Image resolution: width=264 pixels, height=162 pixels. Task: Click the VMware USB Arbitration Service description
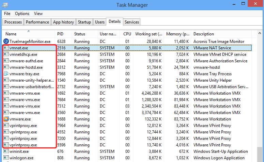click(x=221, y=87)
